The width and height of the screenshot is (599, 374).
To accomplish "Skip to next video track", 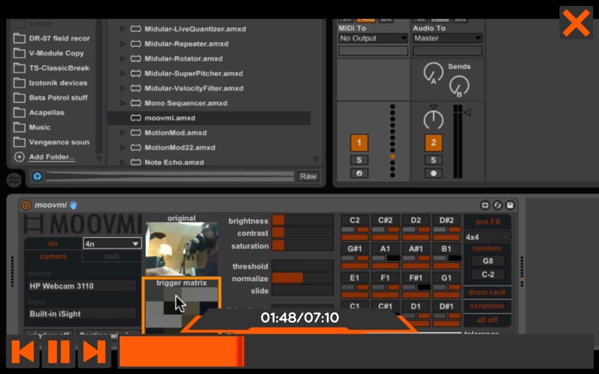I will [94, 351].
